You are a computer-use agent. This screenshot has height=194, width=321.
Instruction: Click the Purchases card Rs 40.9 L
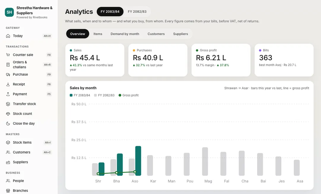158,60
